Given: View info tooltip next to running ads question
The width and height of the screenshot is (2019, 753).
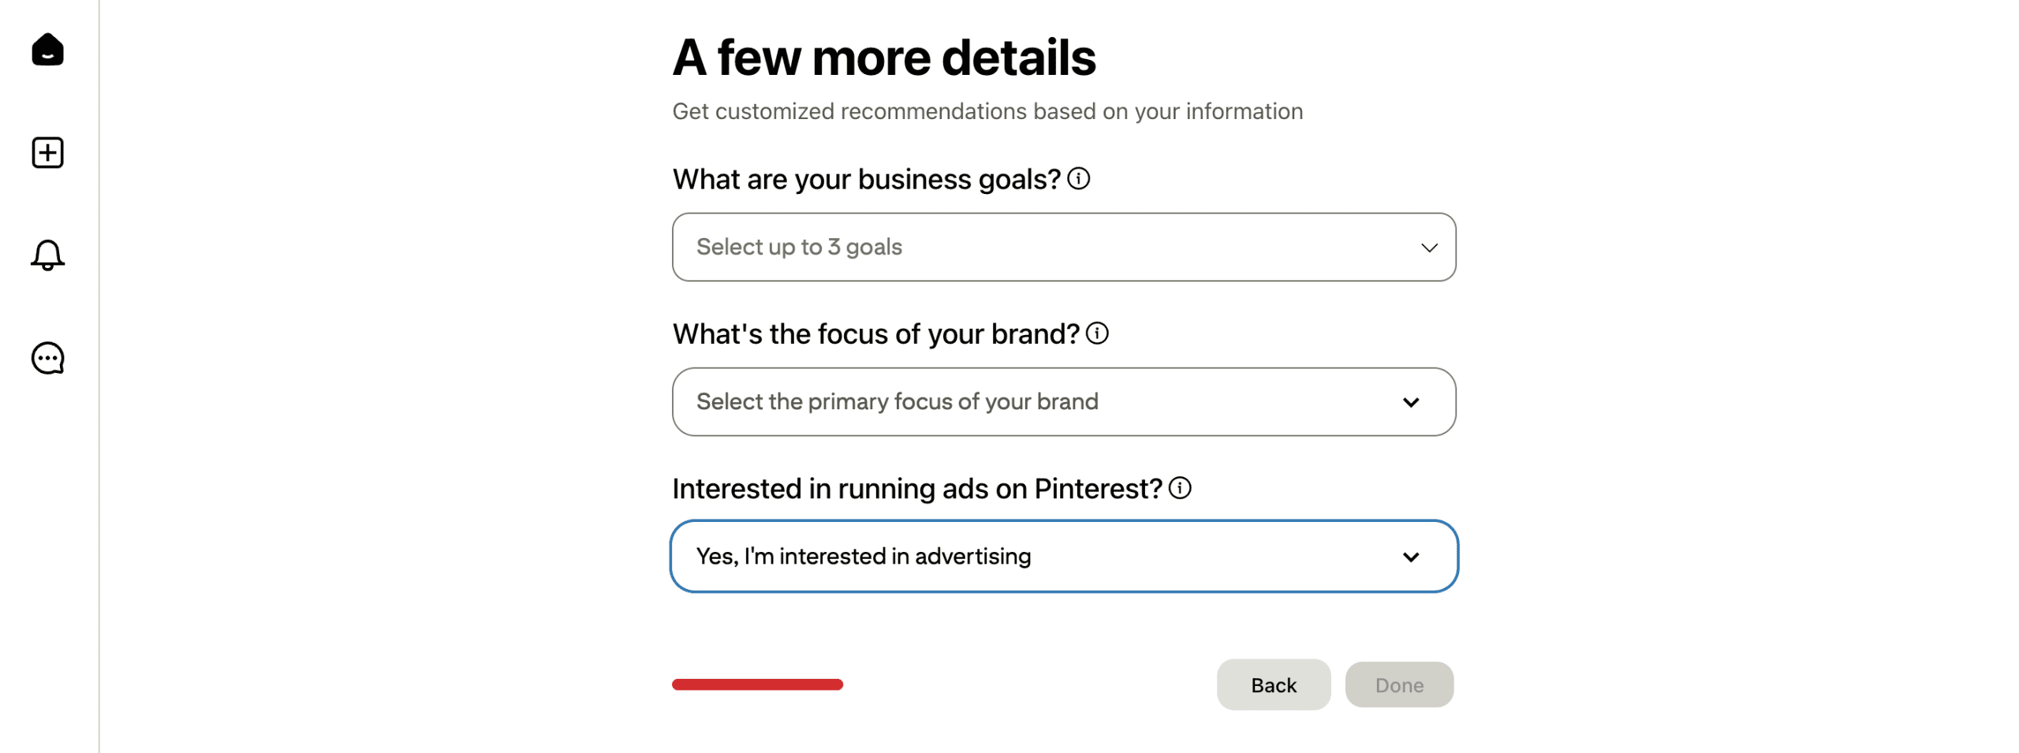Looking at the screenshot, I should pos(1179,488).
